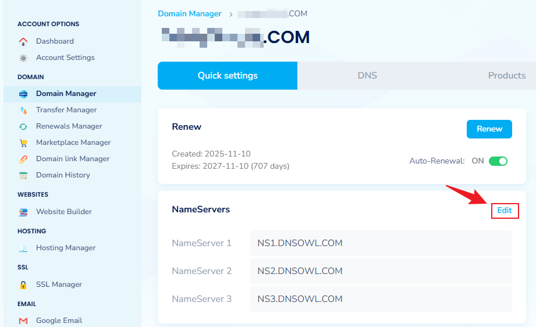The width and height of the screenshot is (536, 327).
Task: Click the Domain link Manager chain icon
Action: point(23,159)
